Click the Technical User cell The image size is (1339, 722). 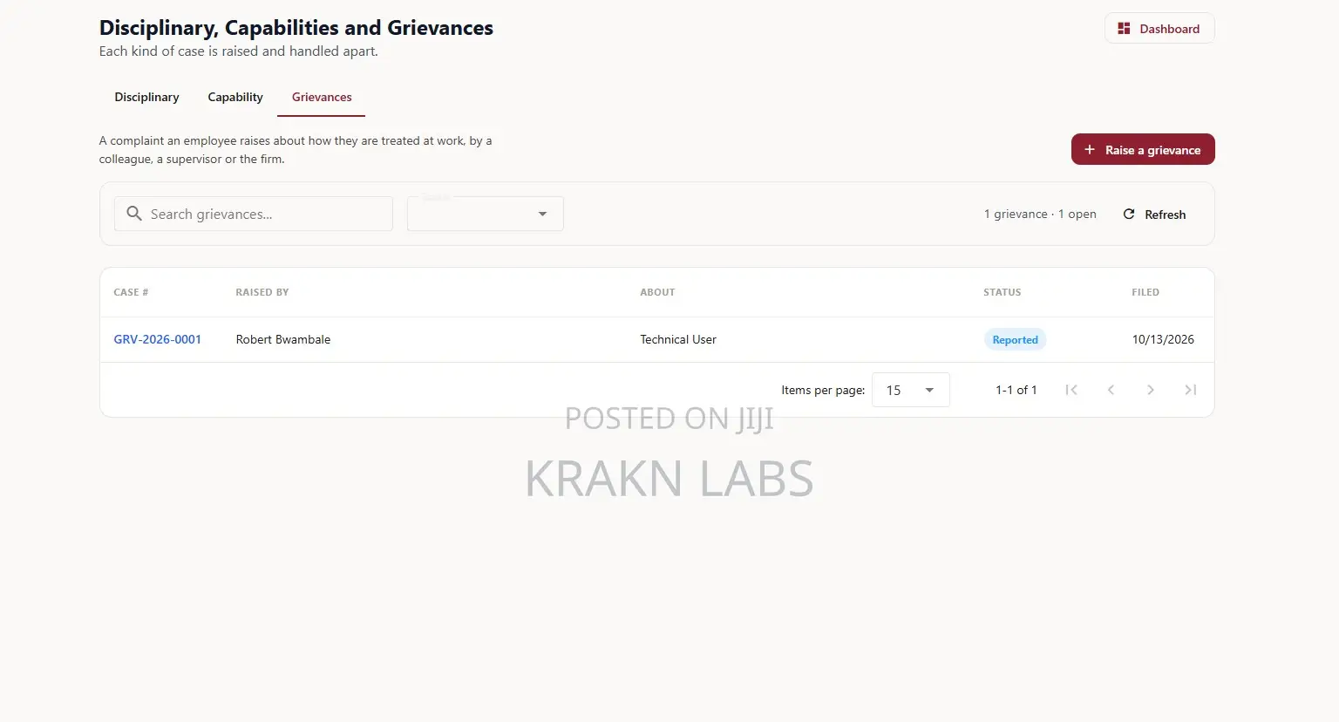[678, 339]
